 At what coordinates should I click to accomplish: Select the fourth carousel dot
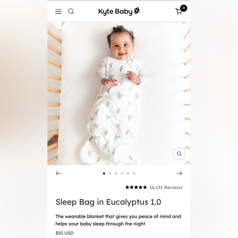122,173
